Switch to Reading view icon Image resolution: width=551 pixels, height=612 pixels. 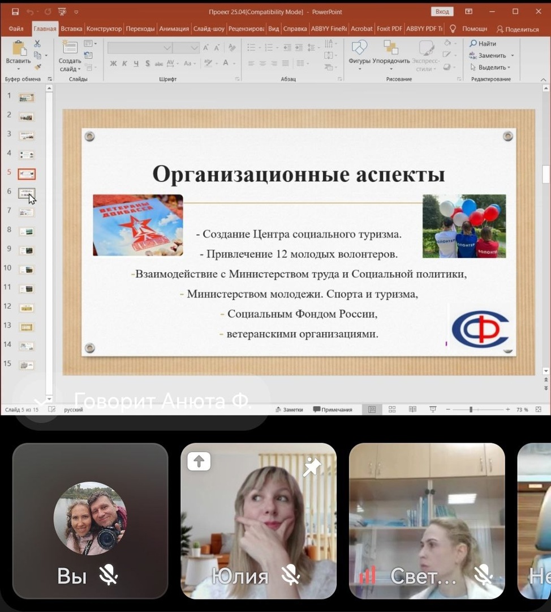coord(412,409)
